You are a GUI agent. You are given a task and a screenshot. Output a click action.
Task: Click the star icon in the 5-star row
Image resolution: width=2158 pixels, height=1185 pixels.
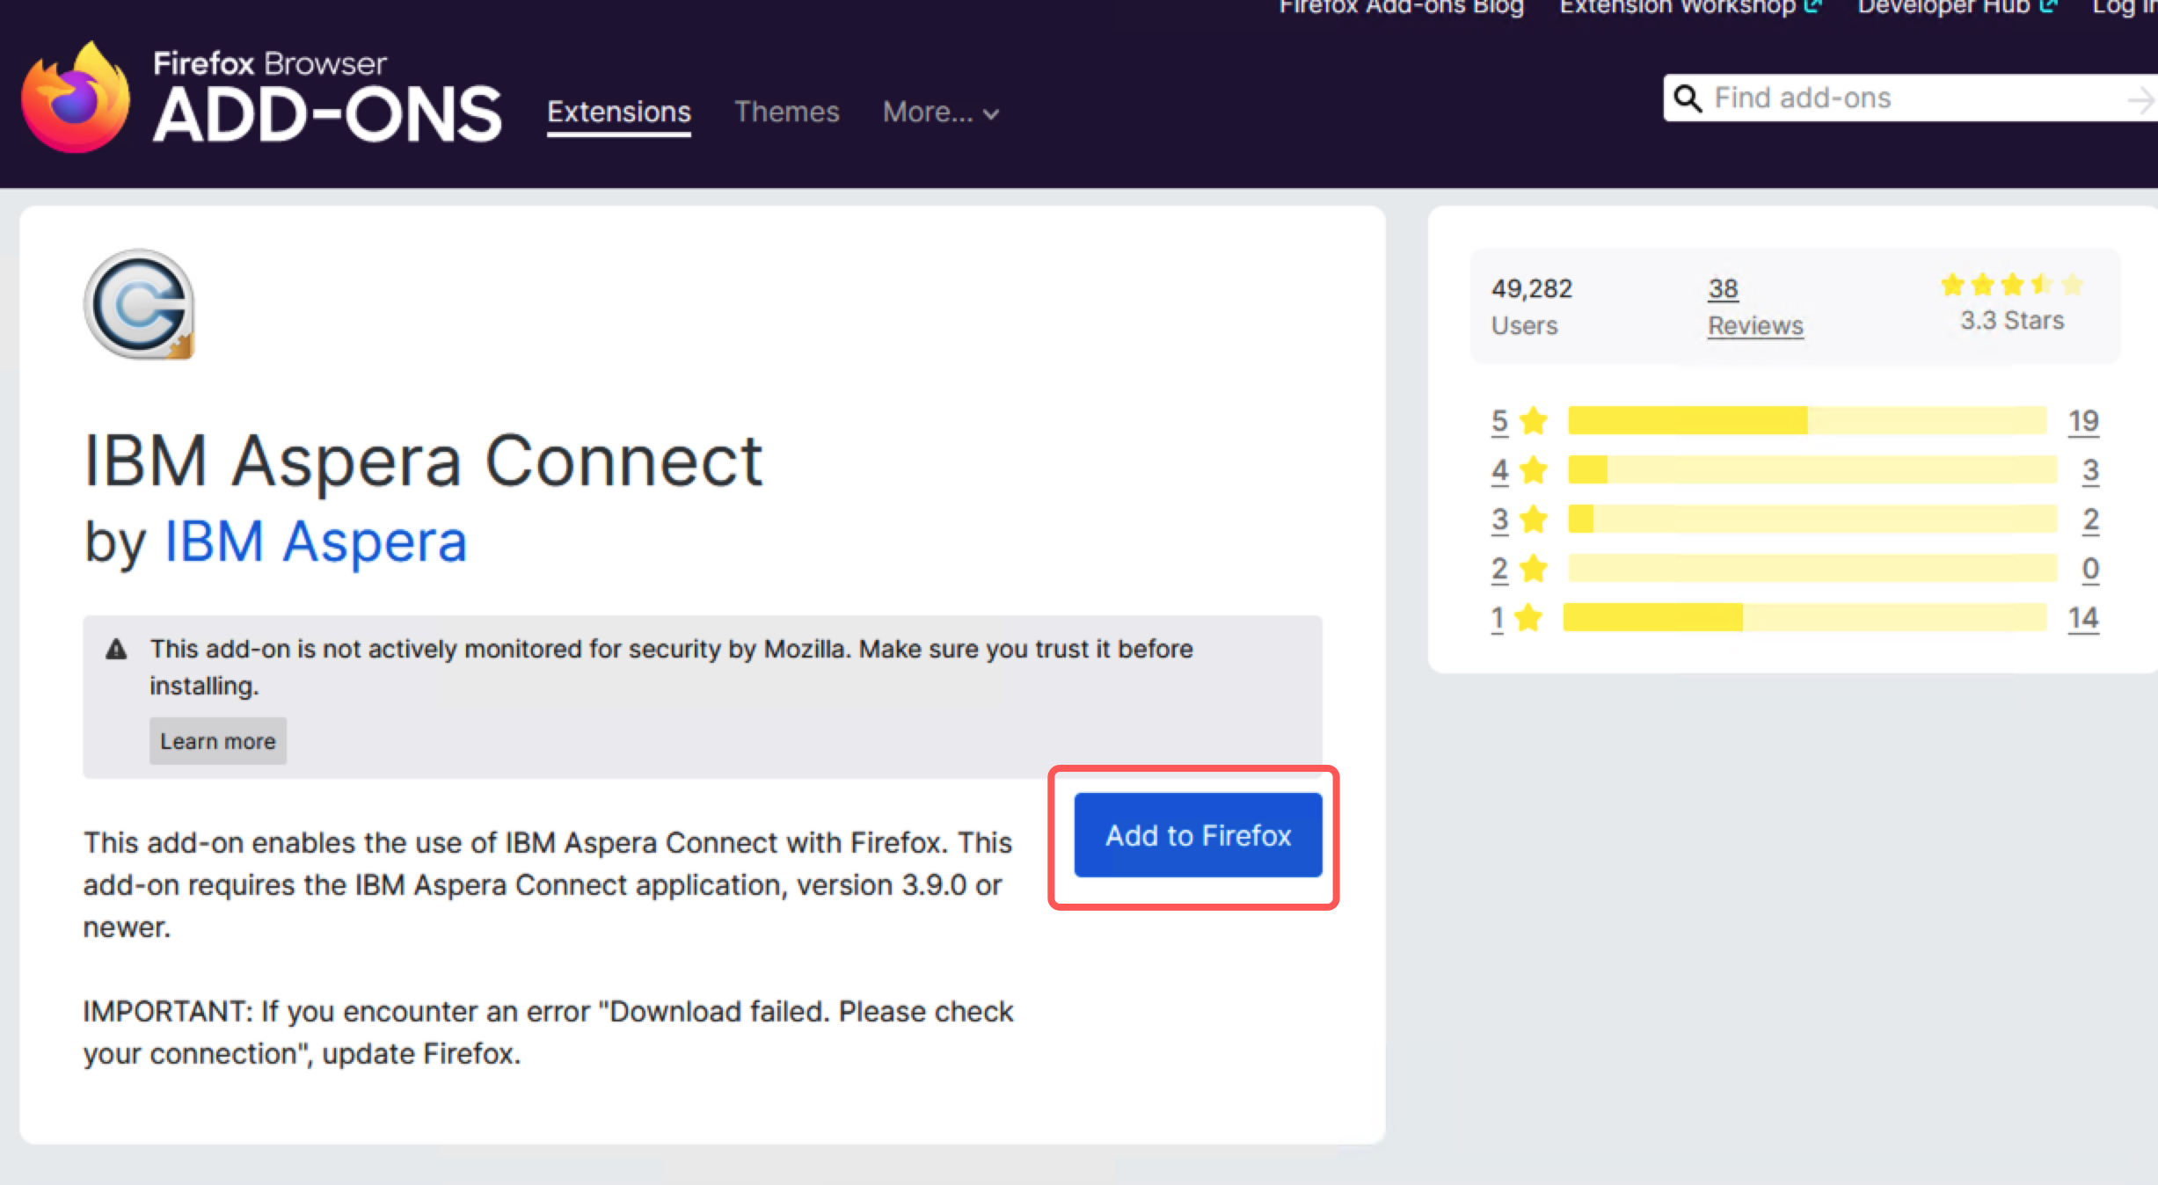(1534, 420)
